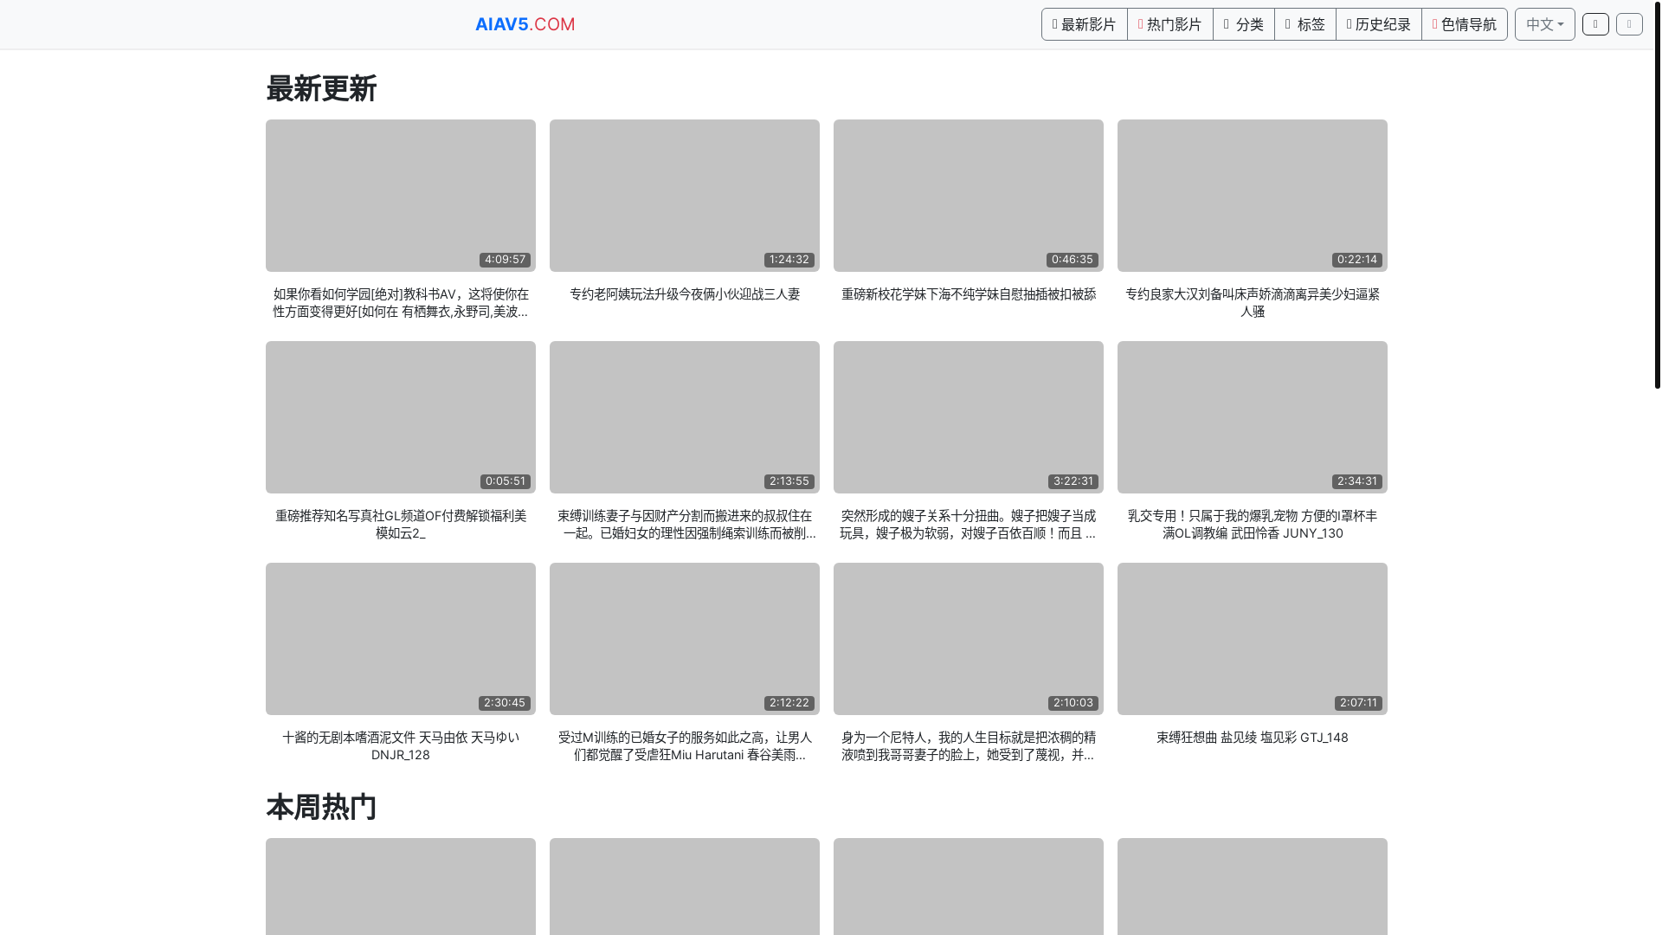Viewport: 1662px width, 935px height.
Task: Click the title link under the 4:09:57 video
Action: [x=401, y=303]
